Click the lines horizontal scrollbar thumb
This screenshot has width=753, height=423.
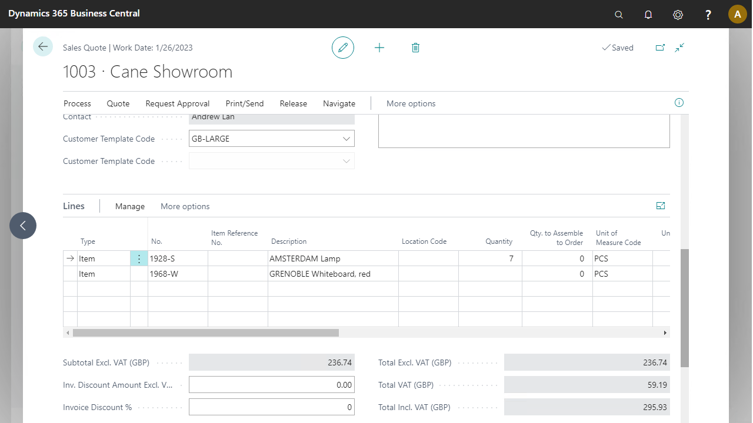206,333
